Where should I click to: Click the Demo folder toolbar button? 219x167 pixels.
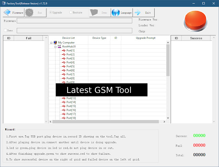pos(100,13)
